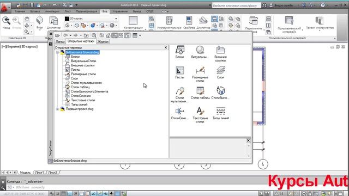This screenshot has height=196, width=349.
Task: Close the Открытые чертежи tree pane
Action: click(x=166, y=47)
